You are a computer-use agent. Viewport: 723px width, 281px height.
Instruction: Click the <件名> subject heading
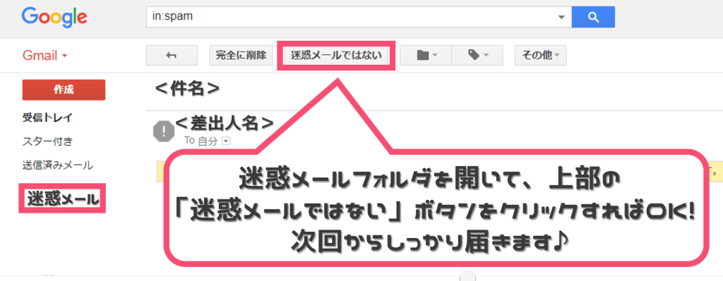(187, 88)
